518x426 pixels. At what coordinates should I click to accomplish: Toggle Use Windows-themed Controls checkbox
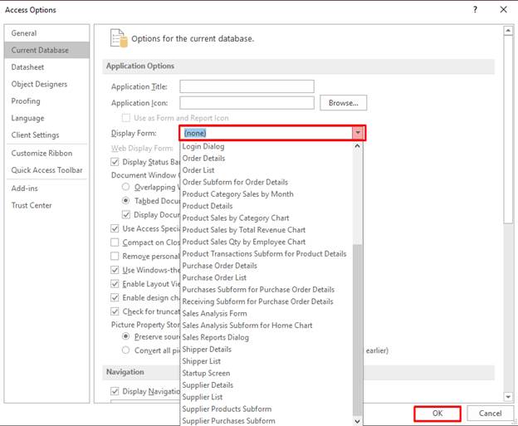pyautogui.click(x=115, y=270)
